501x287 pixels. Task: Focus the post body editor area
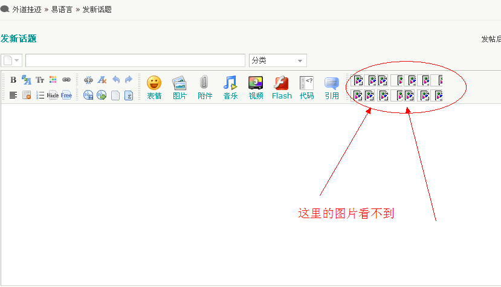click(251, 195)
